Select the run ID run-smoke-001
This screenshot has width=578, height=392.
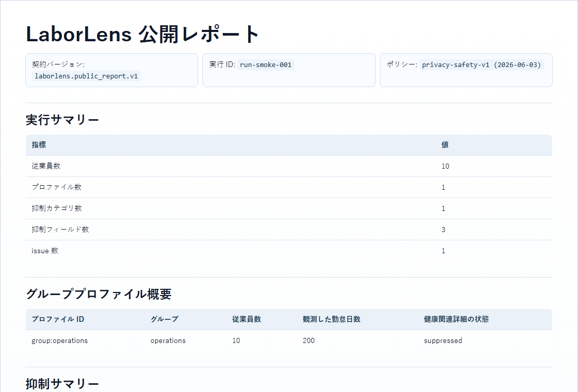tap(265, 65)
